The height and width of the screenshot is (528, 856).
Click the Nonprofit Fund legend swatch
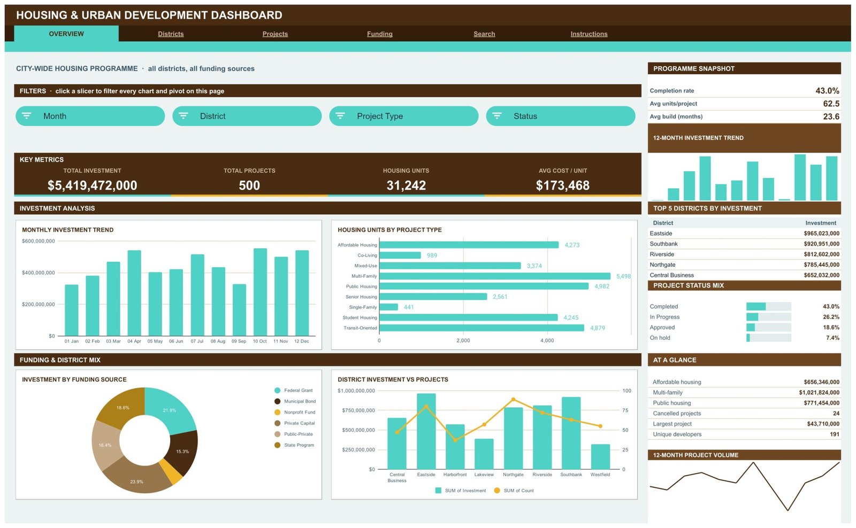pyautogui.click(x=277, y=412)
